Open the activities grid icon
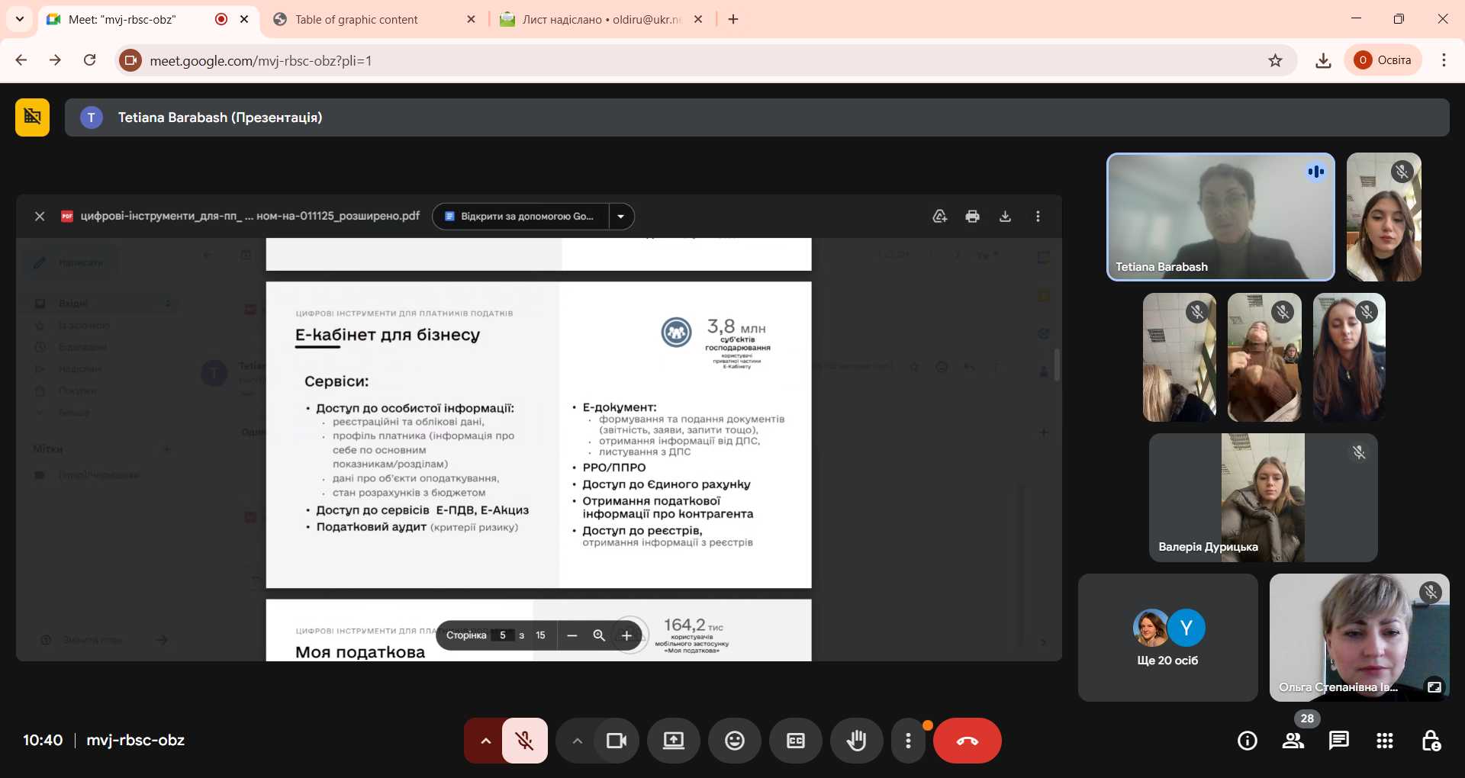The height and width of the screenshot is (778, 1465). [1384, 741]
